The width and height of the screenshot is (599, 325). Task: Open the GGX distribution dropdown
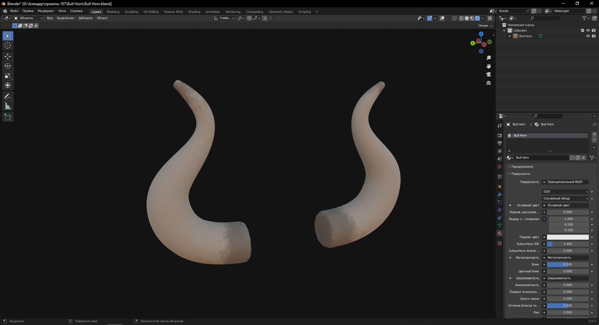565,191
